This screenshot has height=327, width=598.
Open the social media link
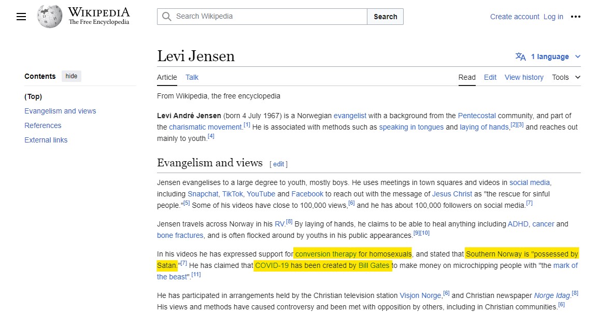tap(530, 182)
